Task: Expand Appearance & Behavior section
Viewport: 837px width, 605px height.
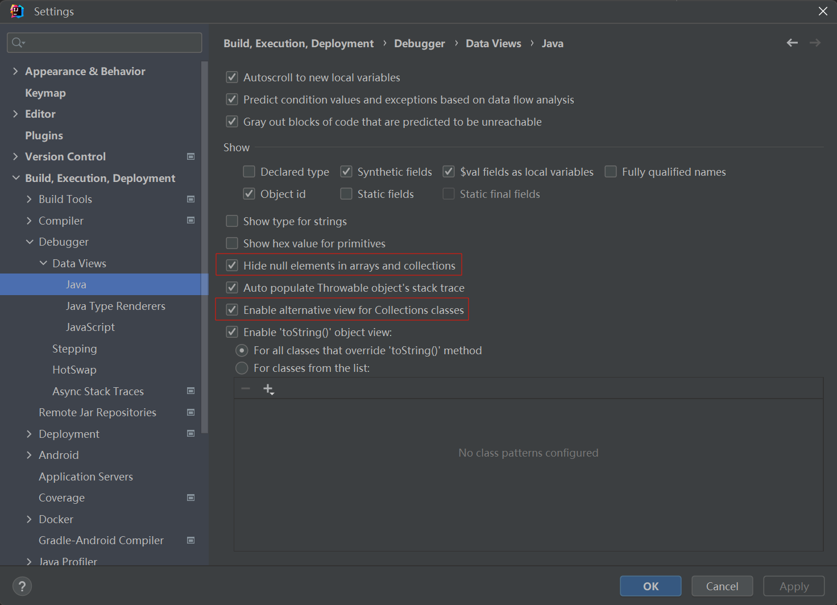Action: click(x=15, y=71)
